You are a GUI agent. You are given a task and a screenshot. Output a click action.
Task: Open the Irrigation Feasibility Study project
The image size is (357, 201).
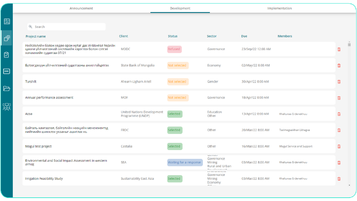[x=44, y=179]
